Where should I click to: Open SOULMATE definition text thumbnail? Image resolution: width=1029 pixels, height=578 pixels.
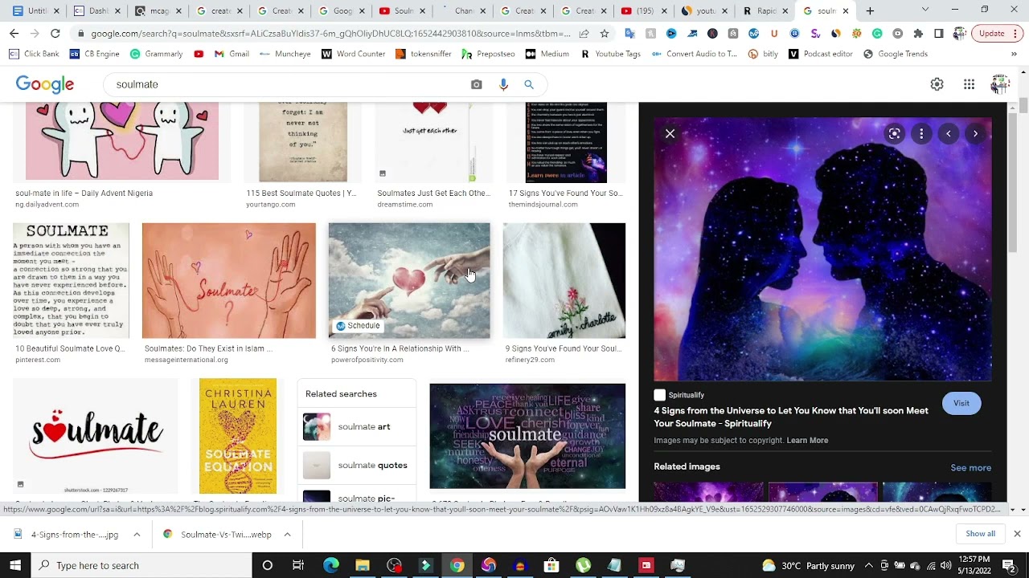pos(71,281)
